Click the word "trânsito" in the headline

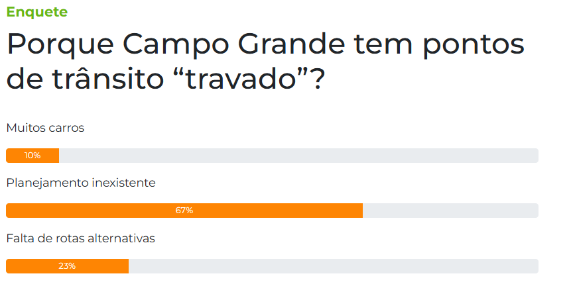[108, 79]
